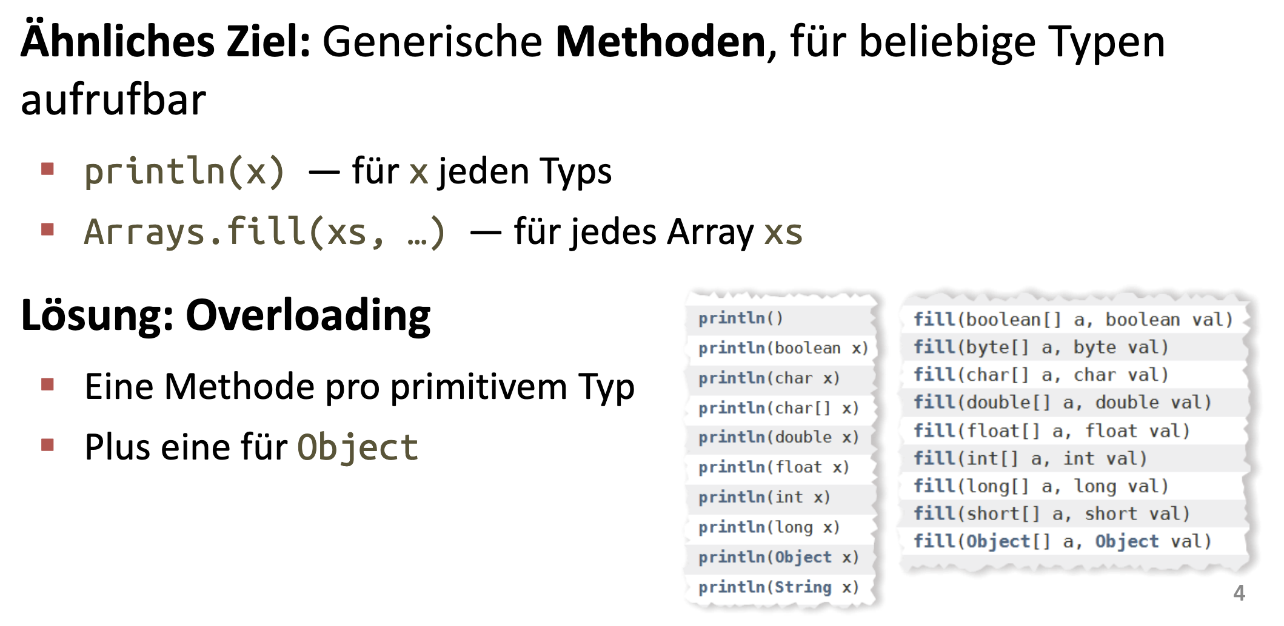Click the 'Ähnliches Ziel:' bold heading text
1284x626 pixels.
tap(166, 41)
